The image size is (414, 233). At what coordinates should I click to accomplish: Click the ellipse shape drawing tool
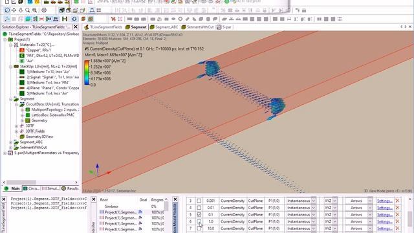point(173,19)
